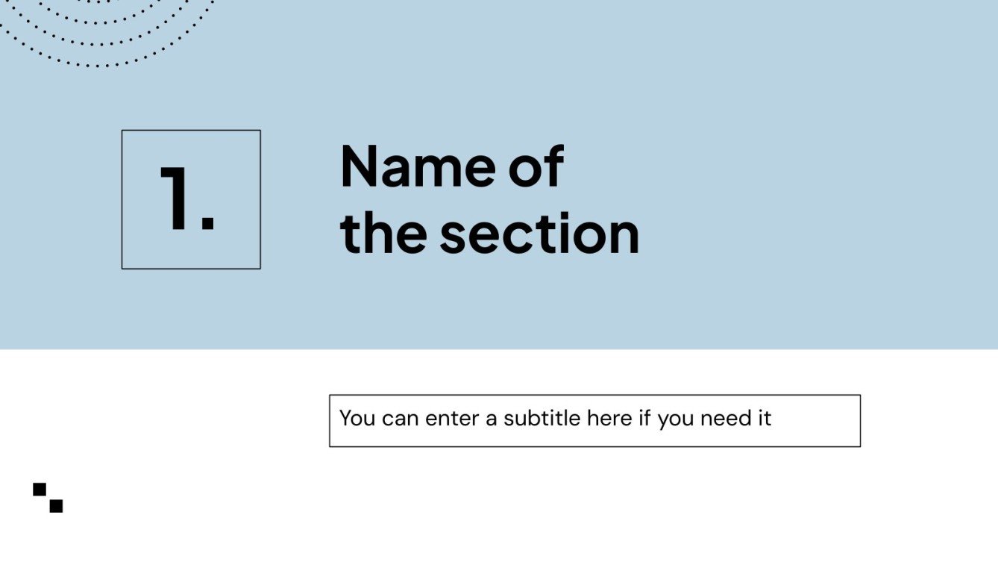This screenshot has width=998, height=562.
Task: Click the period after the number 1
Action: 208,223
